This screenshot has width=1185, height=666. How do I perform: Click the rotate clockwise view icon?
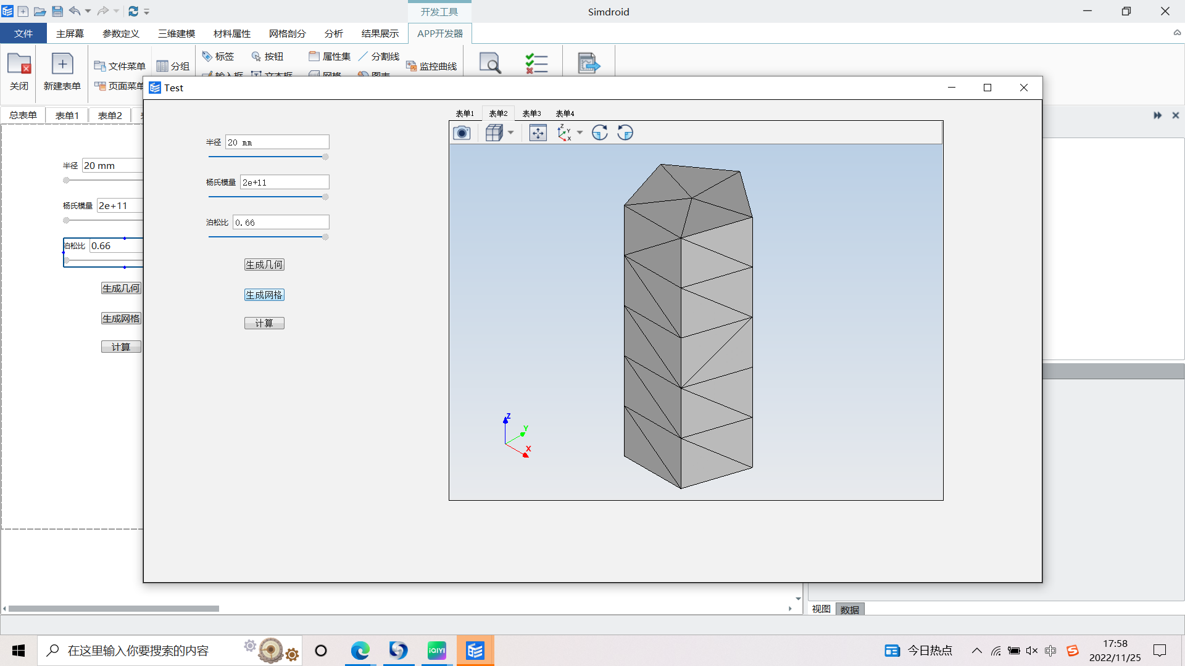click(600, 133)
